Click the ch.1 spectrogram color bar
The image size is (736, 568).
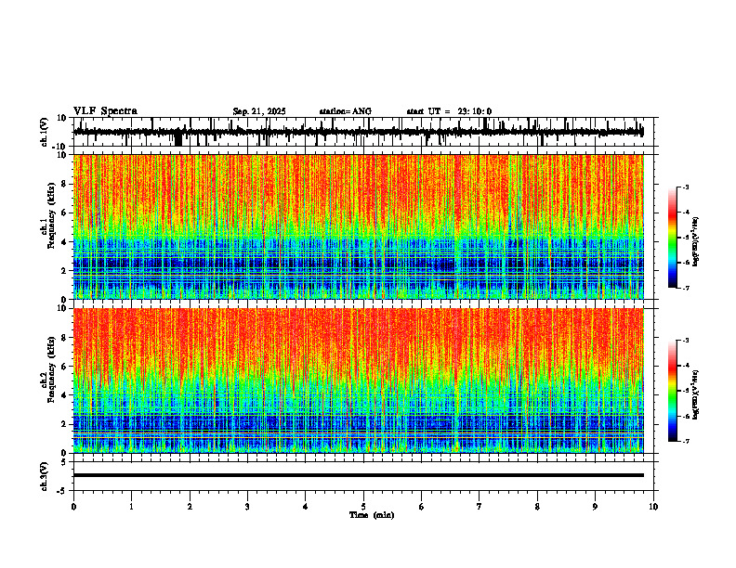click(672, 238)
